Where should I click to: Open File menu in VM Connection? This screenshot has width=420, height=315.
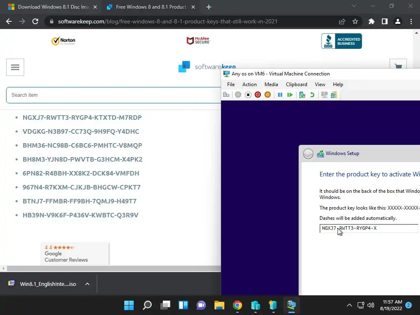click(x=231, y=84)
